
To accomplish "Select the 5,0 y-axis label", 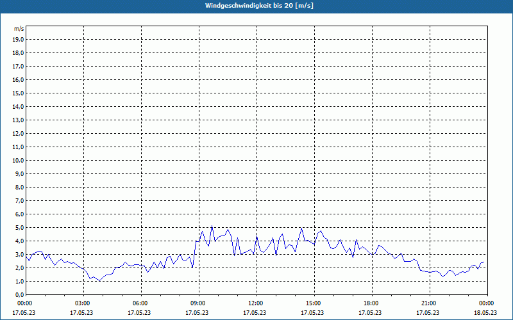I will [x=19, y=227].
